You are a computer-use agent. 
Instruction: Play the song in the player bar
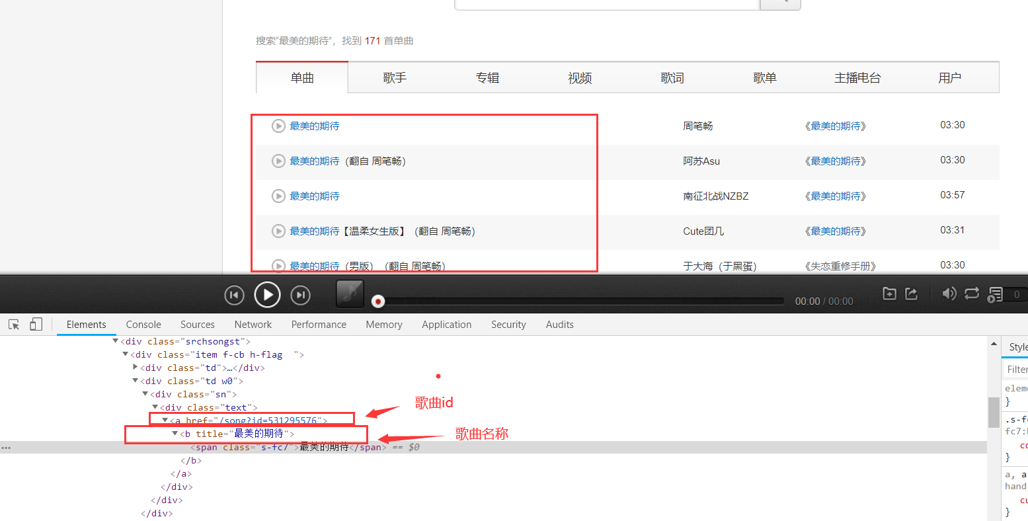(x=267, y=294)
